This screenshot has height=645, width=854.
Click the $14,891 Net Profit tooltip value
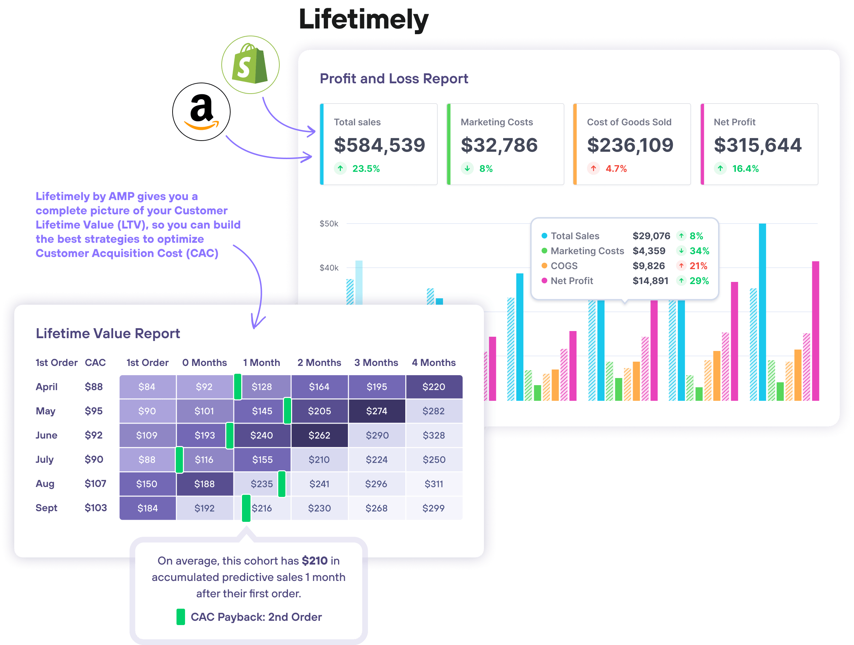[650, 281]
